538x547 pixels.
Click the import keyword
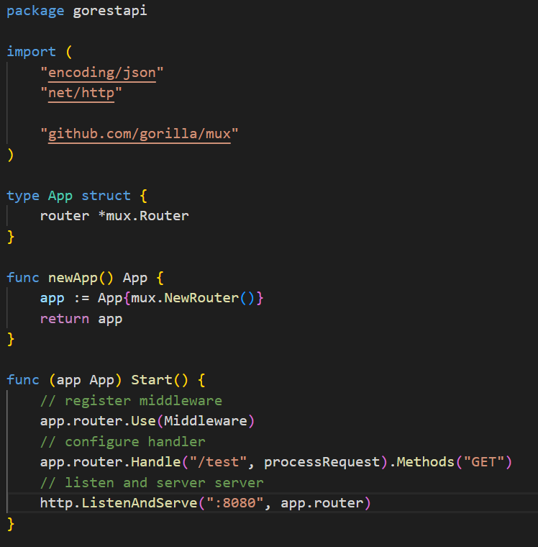click(31, 52)
